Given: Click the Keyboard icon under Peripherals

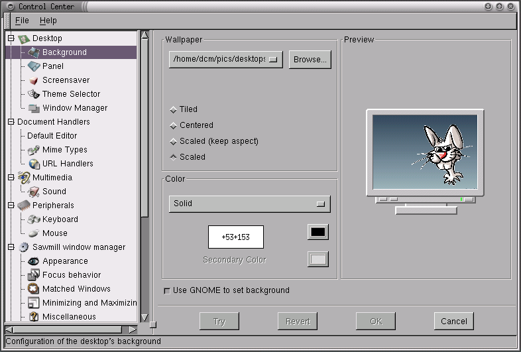Looking at the screenshot, I should pos(34,219).
